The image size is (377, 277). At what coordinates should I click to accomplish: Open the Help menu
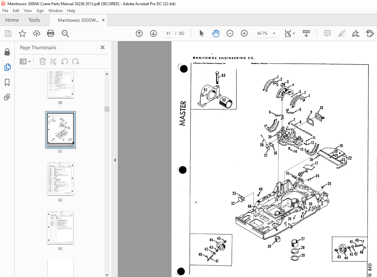(71, 11)
